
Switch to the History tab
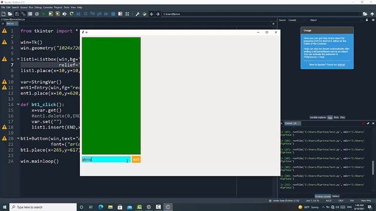[x=335, y=196]
